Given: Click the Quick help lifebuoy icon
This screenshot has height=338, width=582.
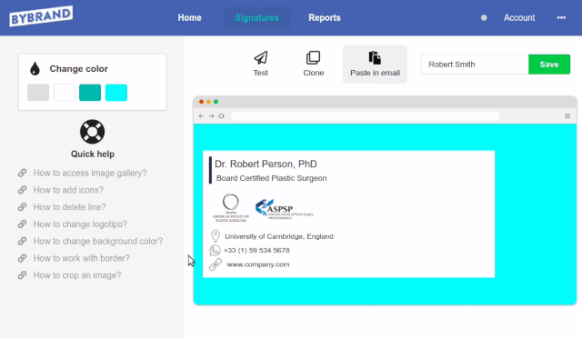Looking at the screenshot, I should tap(93, 132).
